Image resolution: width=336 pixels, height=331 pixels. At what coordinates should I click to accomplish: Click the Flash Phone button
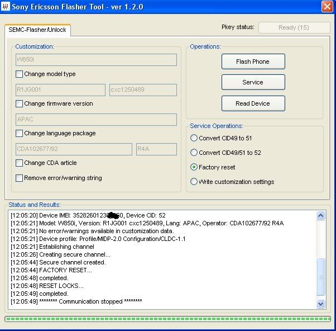[x=253, y=62]
